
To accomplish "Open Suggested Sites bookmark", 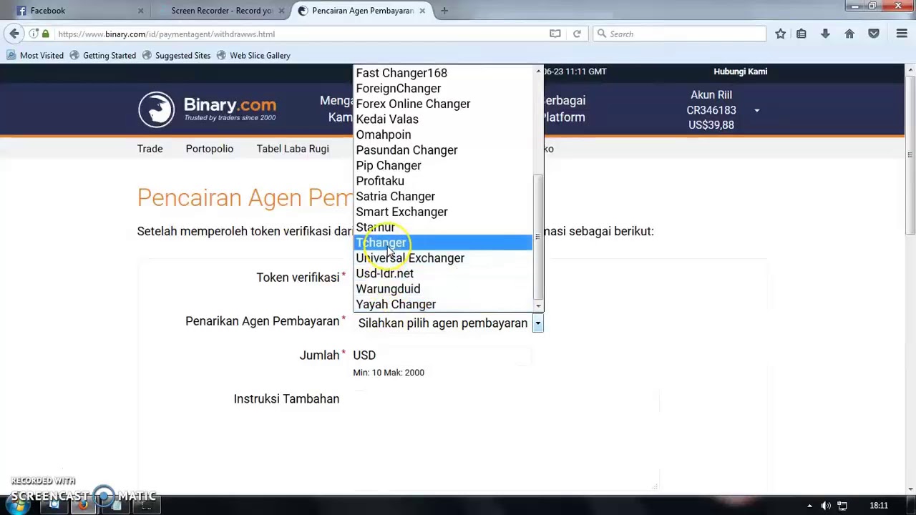I will (176, 55).
